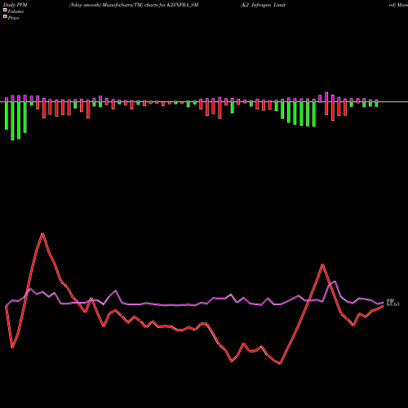Click the Price legend color swatch
Viewport: 408px width, 408px height.
click(x=5, y=17)
